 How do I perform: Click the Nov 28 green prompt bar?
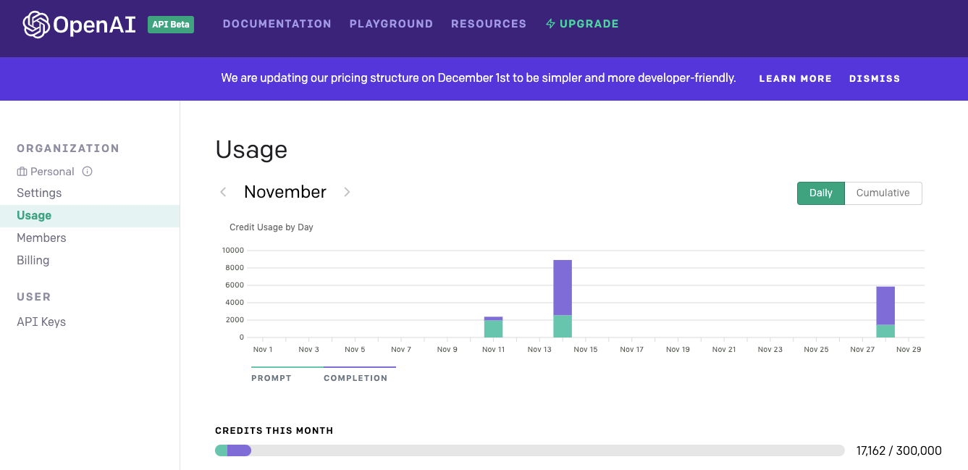(x=885, y=331)
